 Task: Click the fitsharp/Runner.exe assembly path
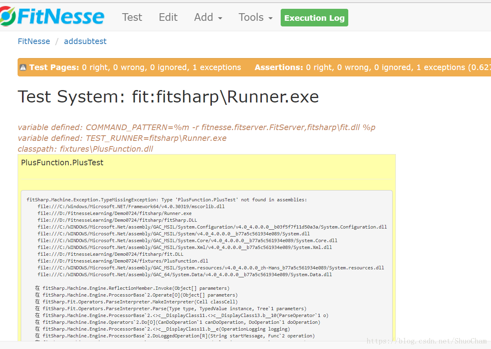(x=115, y=213)
